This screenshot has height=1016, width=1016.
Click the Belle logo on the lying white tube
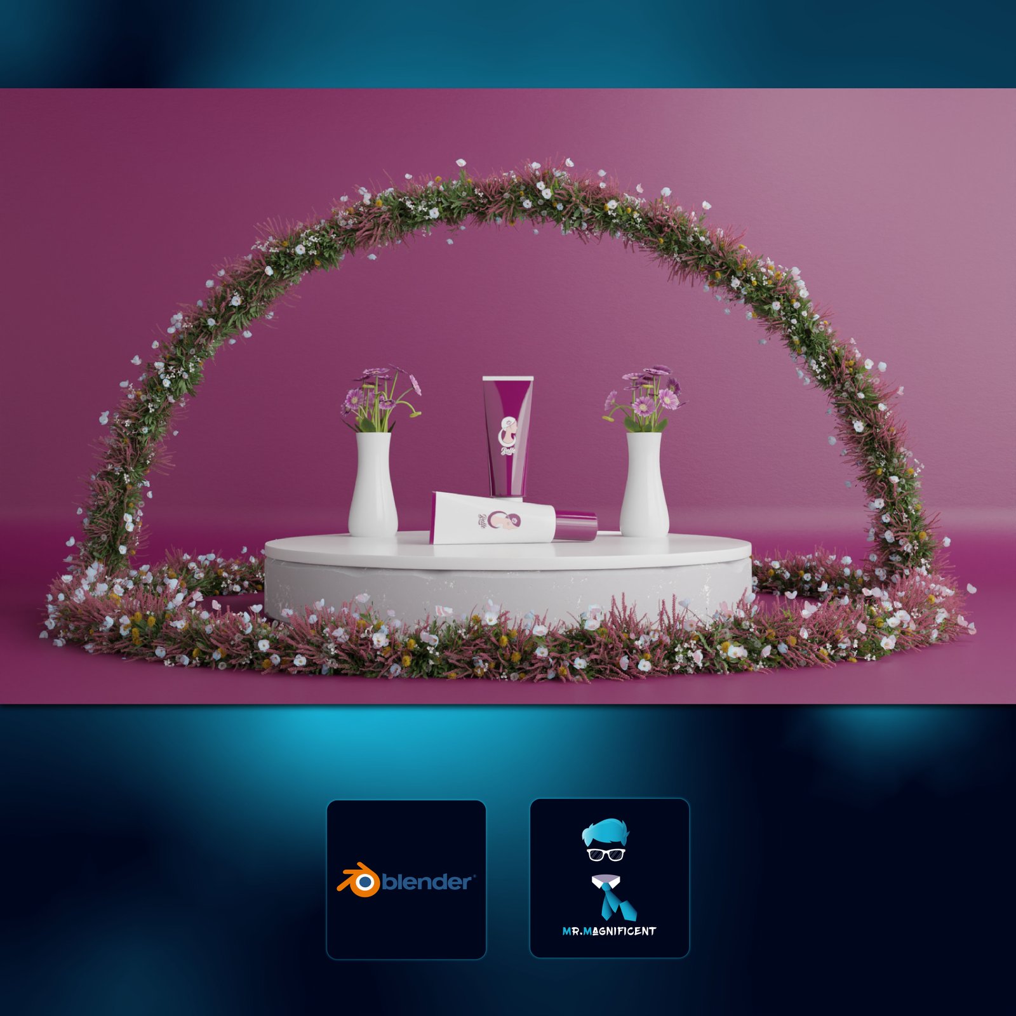click(x=502, y=521)
